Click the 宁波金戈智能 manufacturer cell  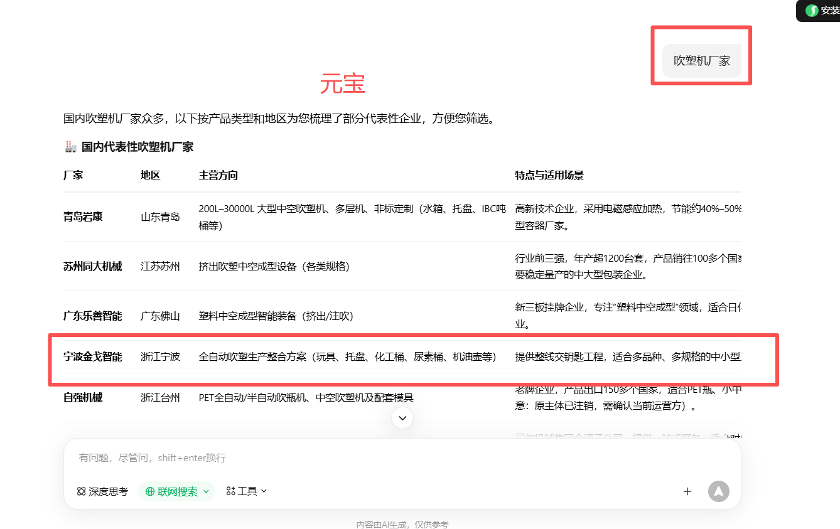pos(93,356)
